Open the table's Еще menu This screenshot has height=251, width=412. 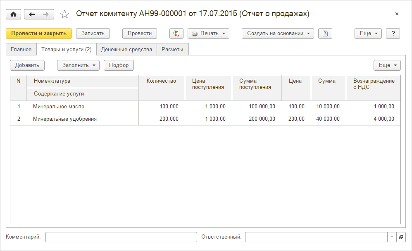click(x=387, y=65)
